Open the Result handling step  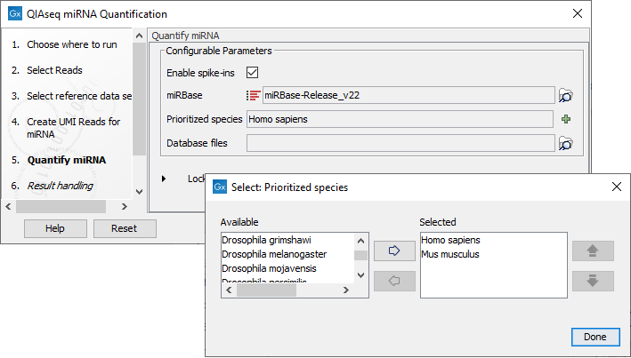point(60,186)
